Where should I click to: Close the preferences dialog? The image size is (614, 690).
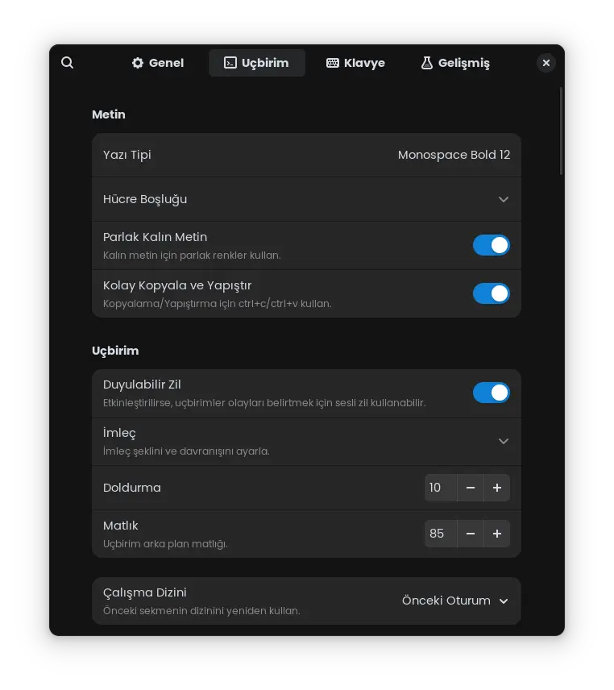click(546, 63)
